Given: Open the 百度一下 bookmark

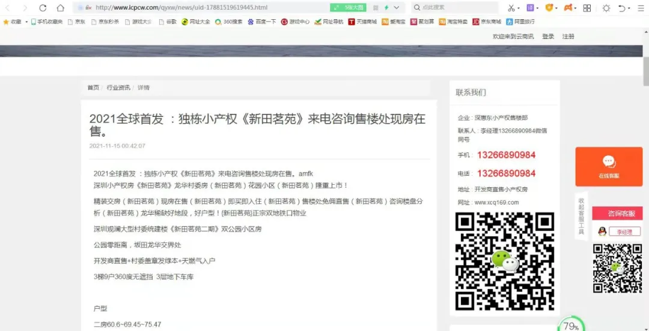Looking at the screenshot, I should (x=262, y=22).
